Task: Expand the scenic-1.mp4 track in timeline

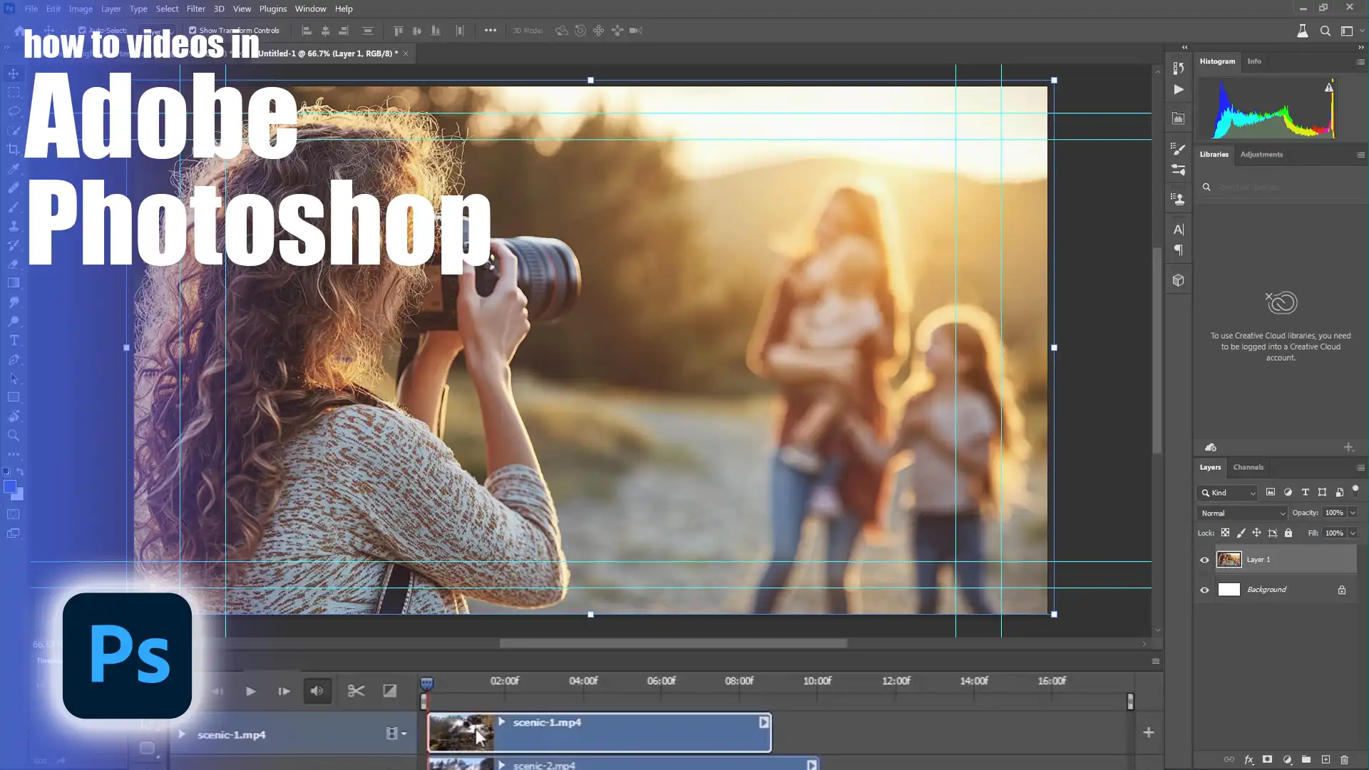Action: (182, 734)
